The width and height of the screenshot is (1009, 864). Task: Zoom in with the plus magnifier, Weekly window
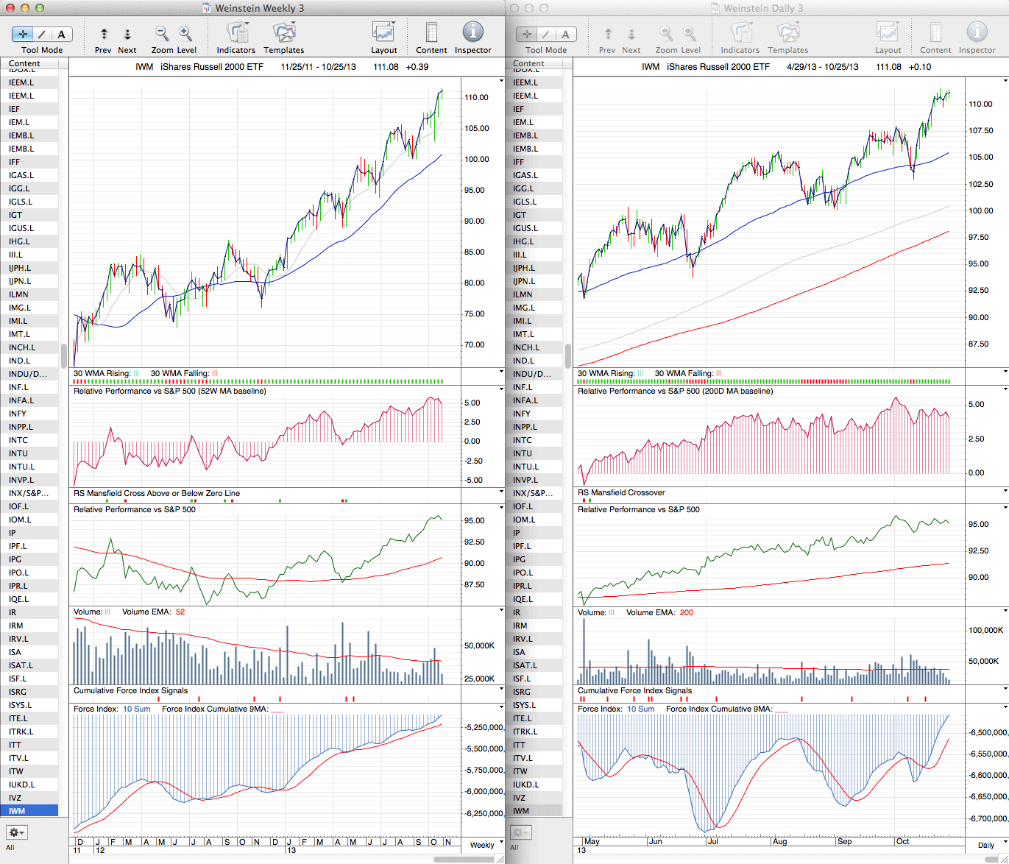coord(185,34)
